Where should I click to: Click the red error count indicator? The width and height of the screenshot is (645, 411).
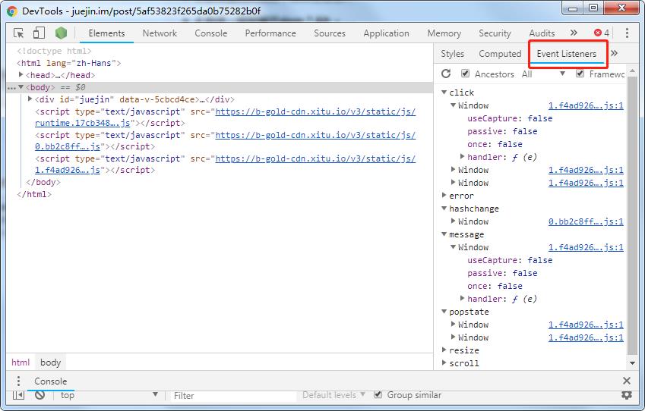click(x=602, y=33)
